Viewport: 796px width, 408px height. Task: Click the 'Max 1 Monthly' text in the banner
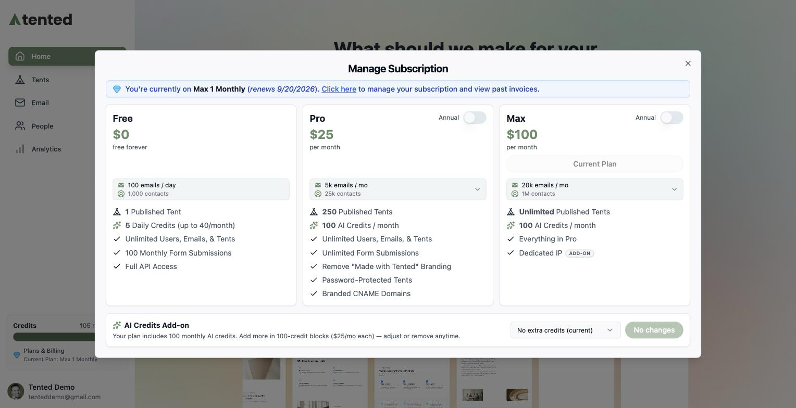tap(219, 89)
